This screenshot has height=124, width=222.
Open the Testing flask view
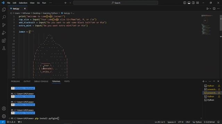tap(4, 48)
